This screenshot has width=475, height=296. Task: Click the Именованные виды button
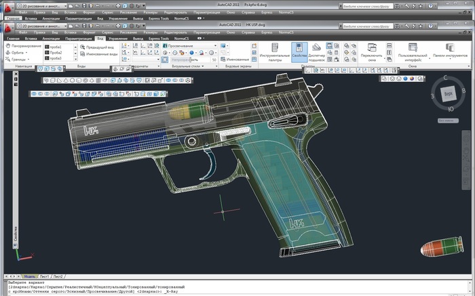[x=100, y=53]
